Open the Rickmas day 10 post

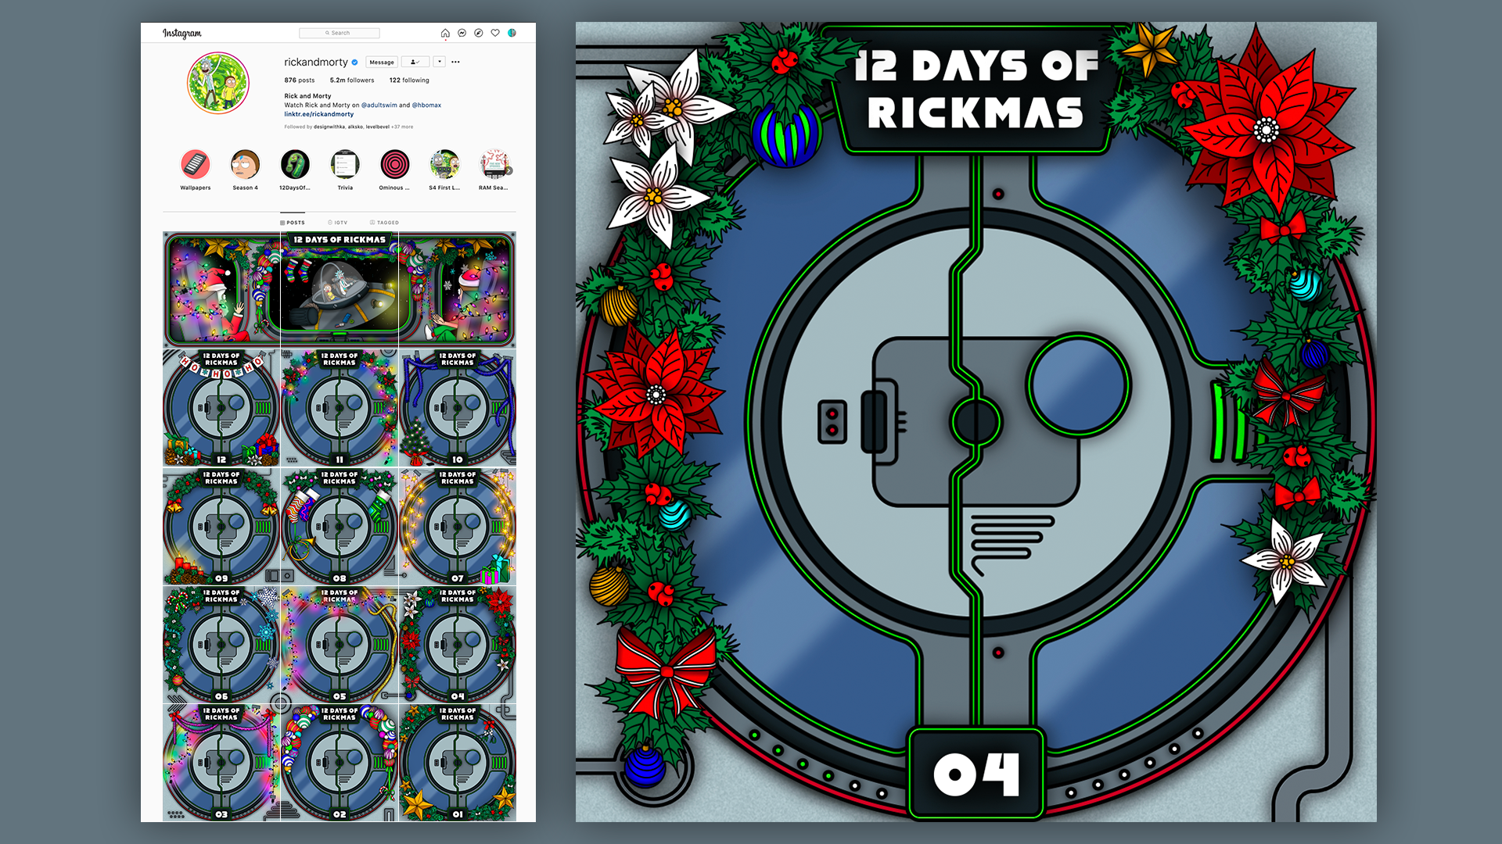(458, 408)
